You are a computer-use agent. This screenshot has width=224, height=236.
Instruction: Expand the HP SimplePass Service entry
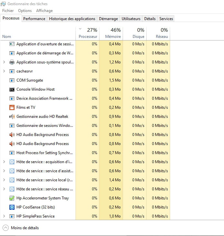[x=4, y=216]
